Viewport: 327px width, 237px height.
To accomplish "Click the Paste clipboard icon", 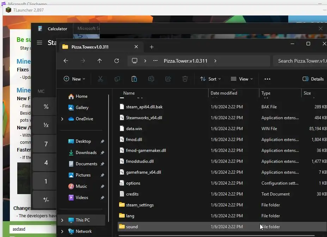I will click(134, 79).
